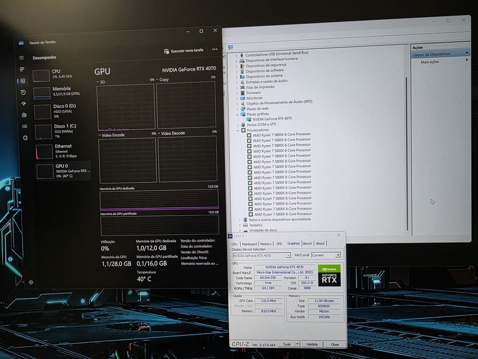
Task: Switch to CPU tab in CPU-Z
Action: 235,244
